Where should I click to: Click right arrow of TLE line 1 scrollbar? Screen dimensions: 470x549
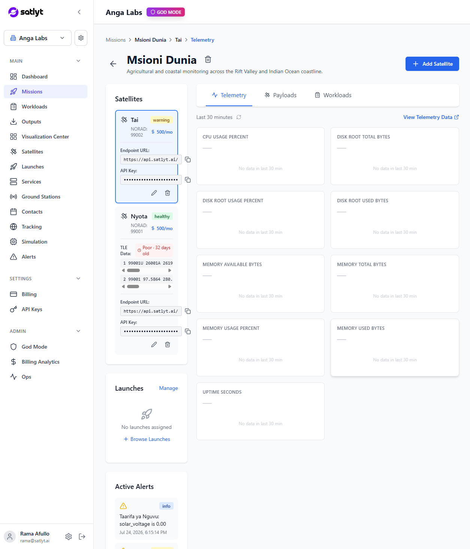[x=170, y=271]
